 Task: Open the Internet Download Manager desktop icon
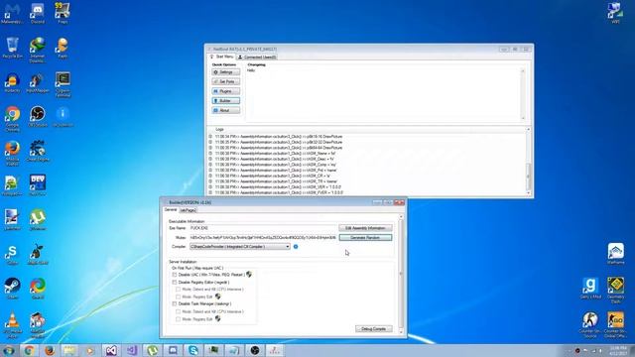38,51
